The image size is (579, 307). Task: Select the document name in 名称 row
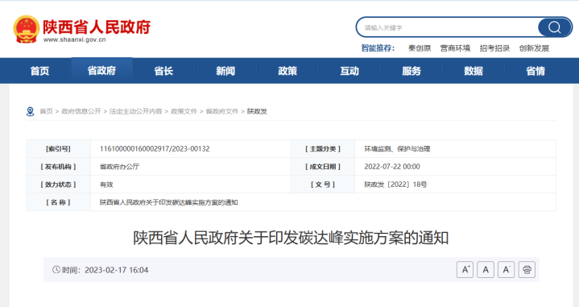coord(169,202)
